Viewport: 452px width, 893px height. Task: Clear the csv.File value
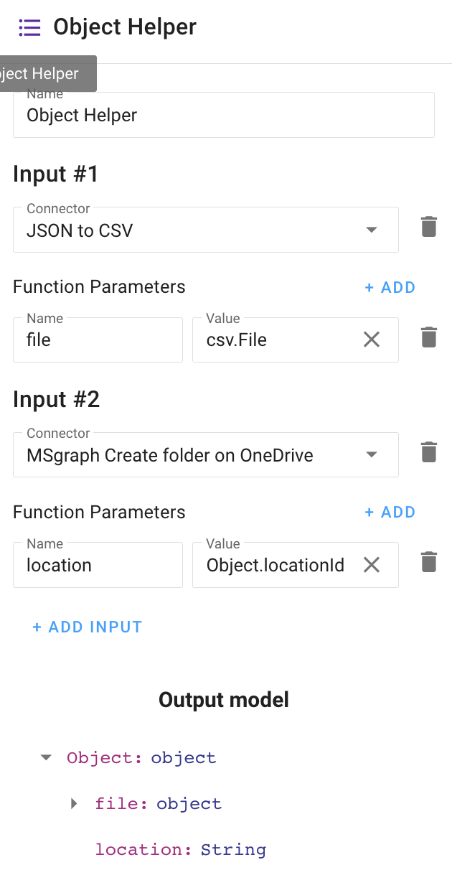coord(372,340)
